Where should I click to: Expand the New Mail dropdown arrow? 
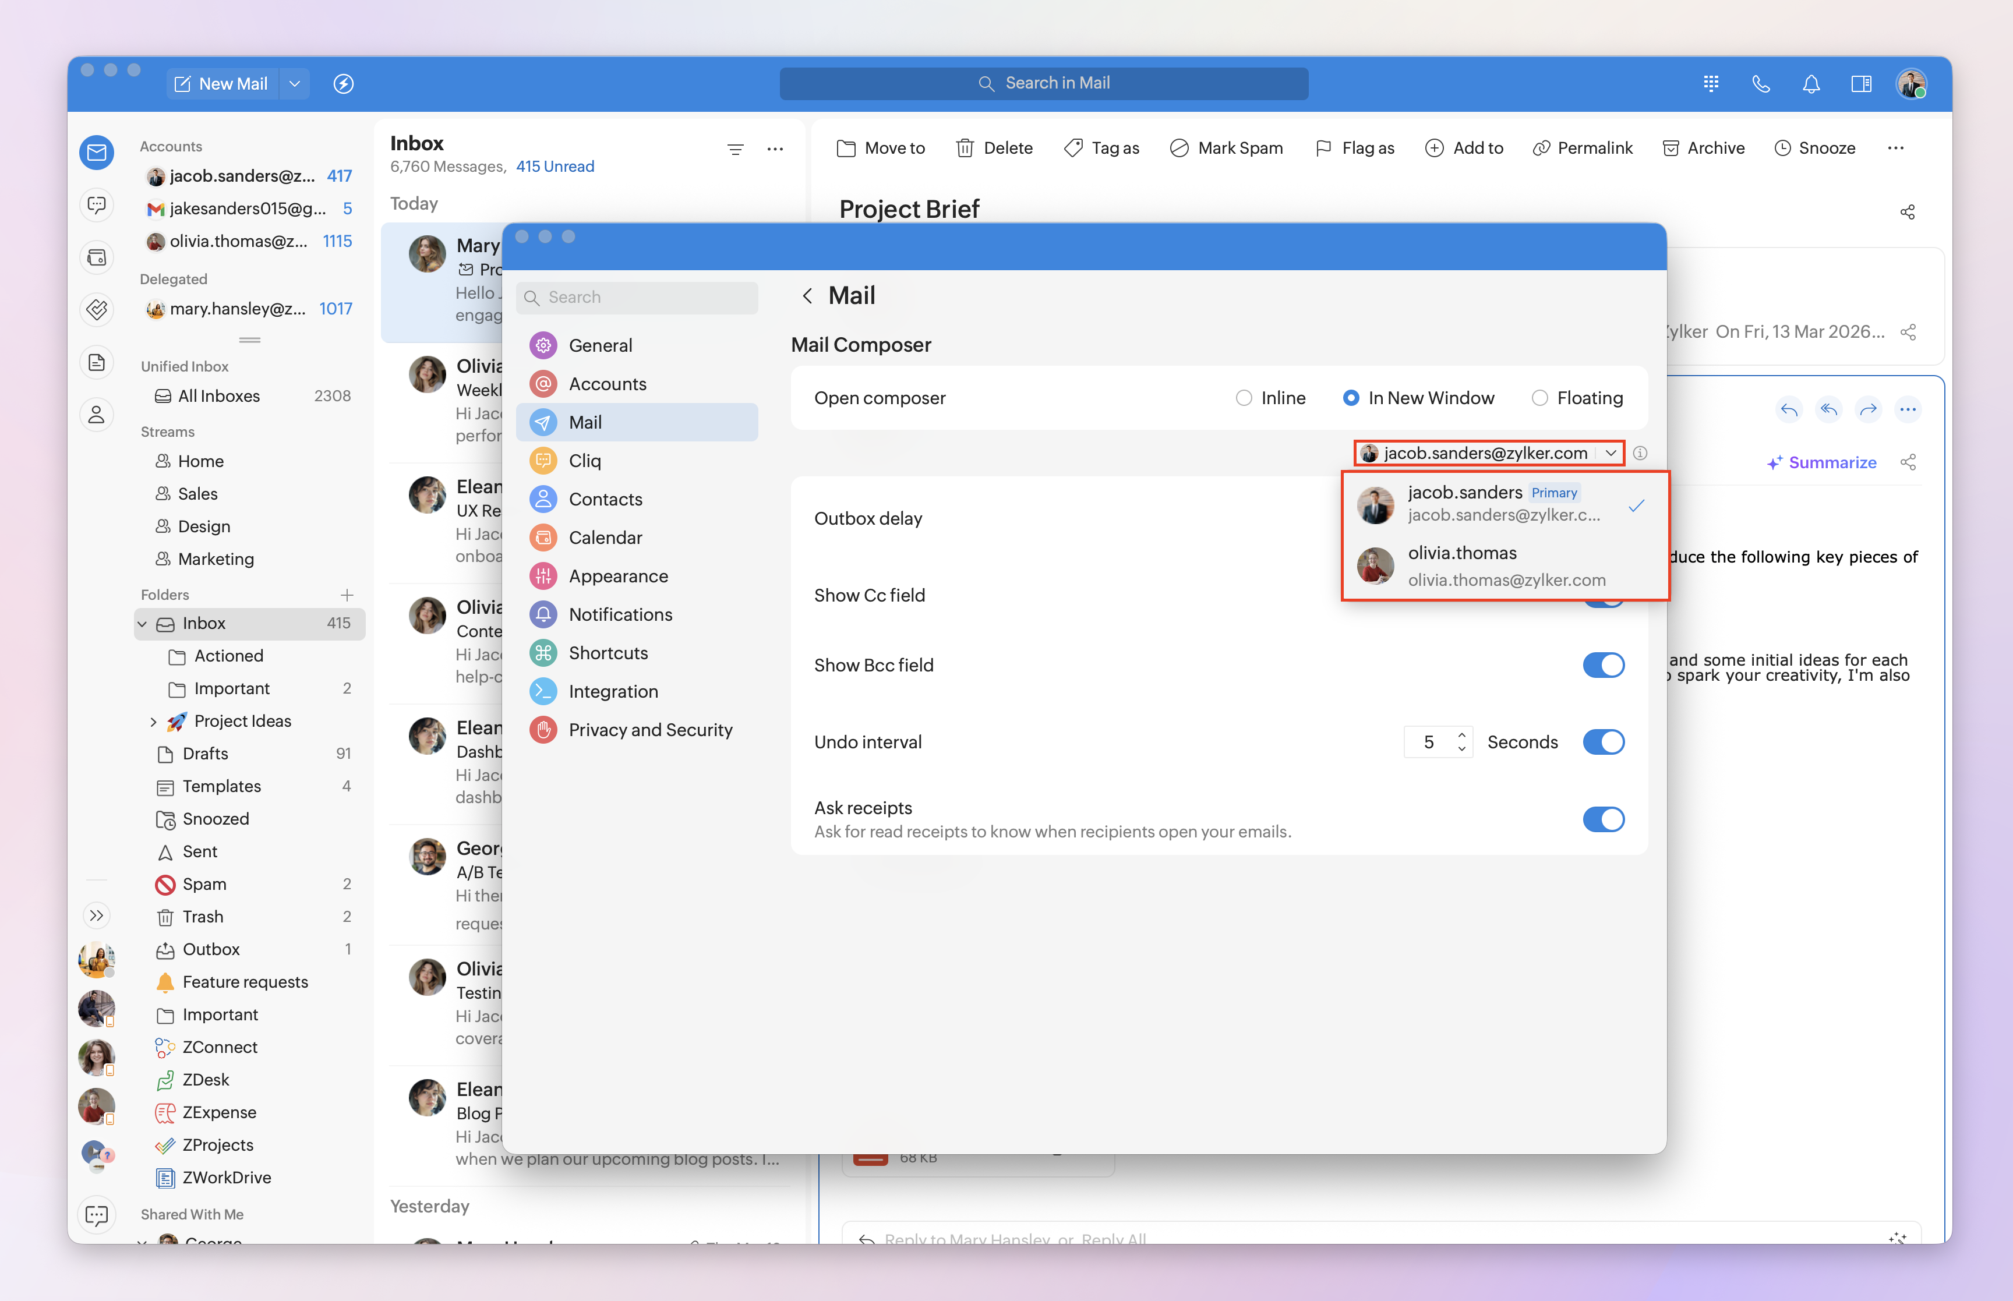tap(295, 84)
